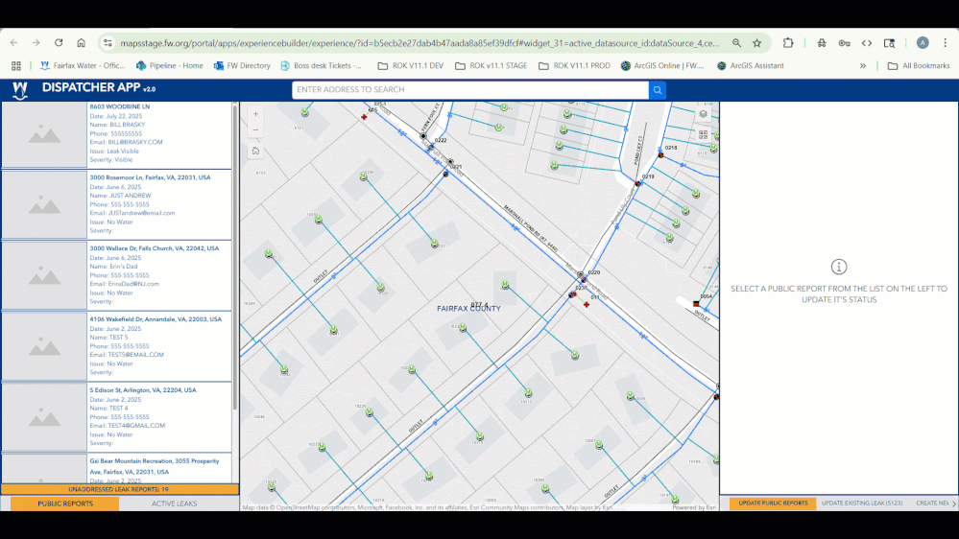The height and width of the screenshot is (539, 959).
Task: Go back in browser history
Action: coord(14,43)
